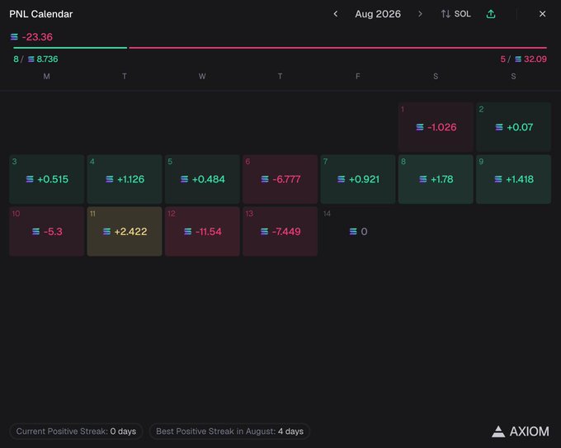Click losing days summary 5 / 32.09
This screenshot has height=448, width=561.
click(x=523, y=59)
